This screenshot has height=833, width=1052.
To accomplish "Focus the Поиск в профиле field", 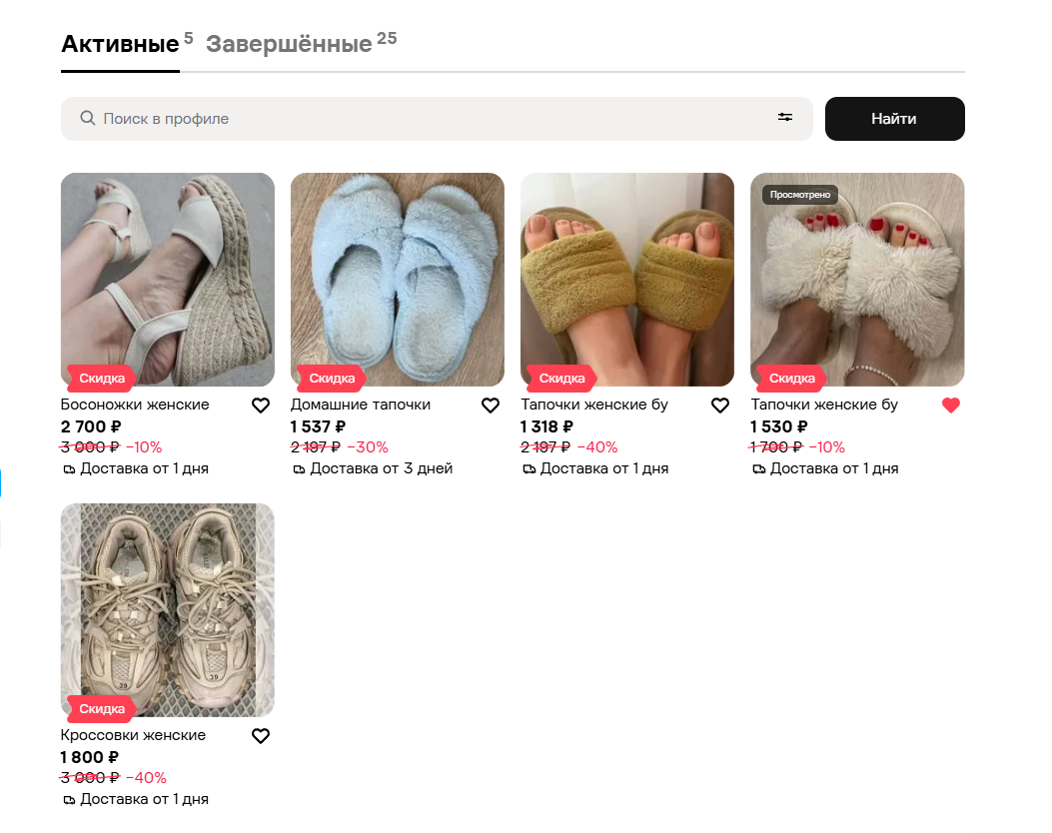I will [437, 119].
